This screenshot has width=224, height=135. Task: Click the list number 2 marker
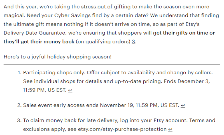pos(19,105)
